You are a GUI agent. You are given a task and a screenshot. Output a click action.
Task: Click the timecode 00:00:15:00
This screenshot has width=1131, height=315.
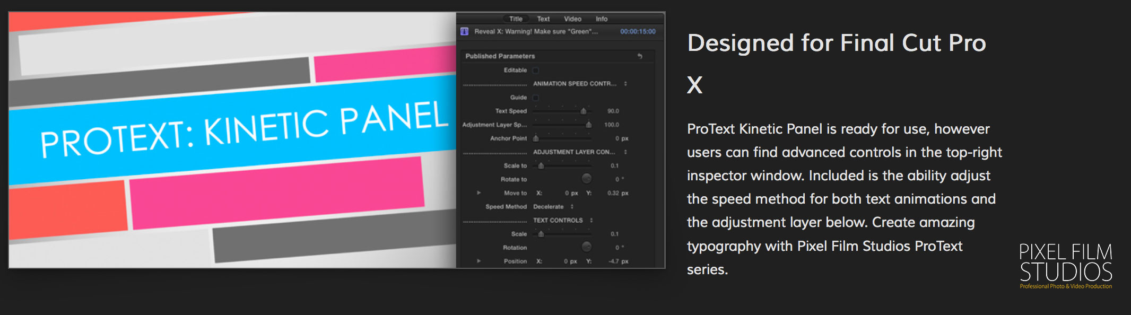tap(638, 32)
